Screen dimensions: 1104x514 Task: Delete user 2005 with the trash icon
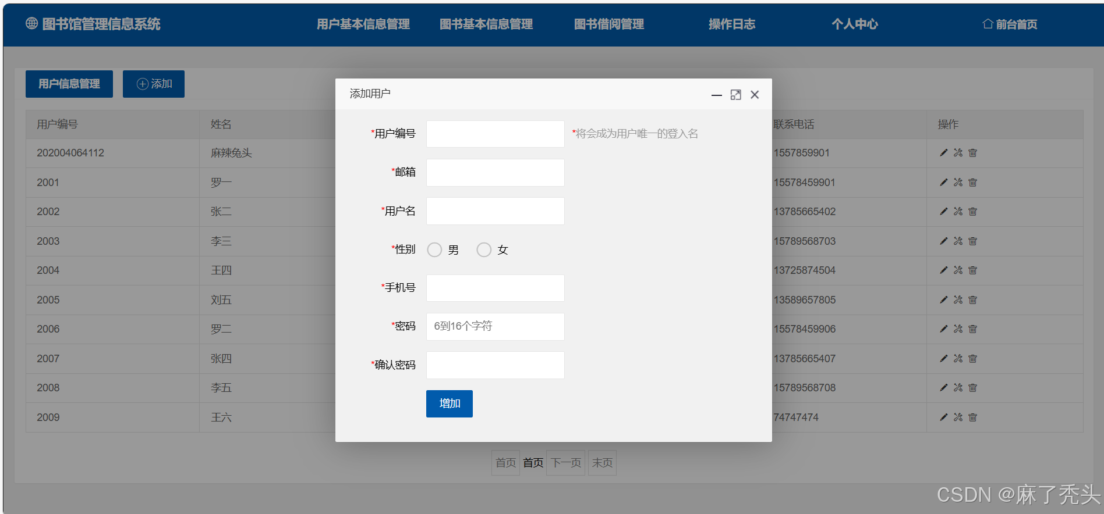[972, 300]
